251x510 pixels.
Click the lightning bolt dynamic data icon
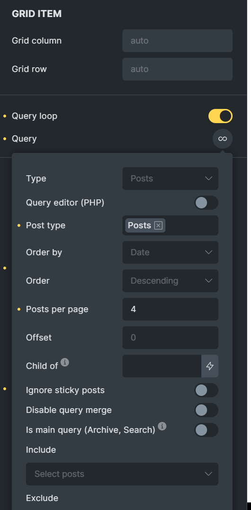210,366
